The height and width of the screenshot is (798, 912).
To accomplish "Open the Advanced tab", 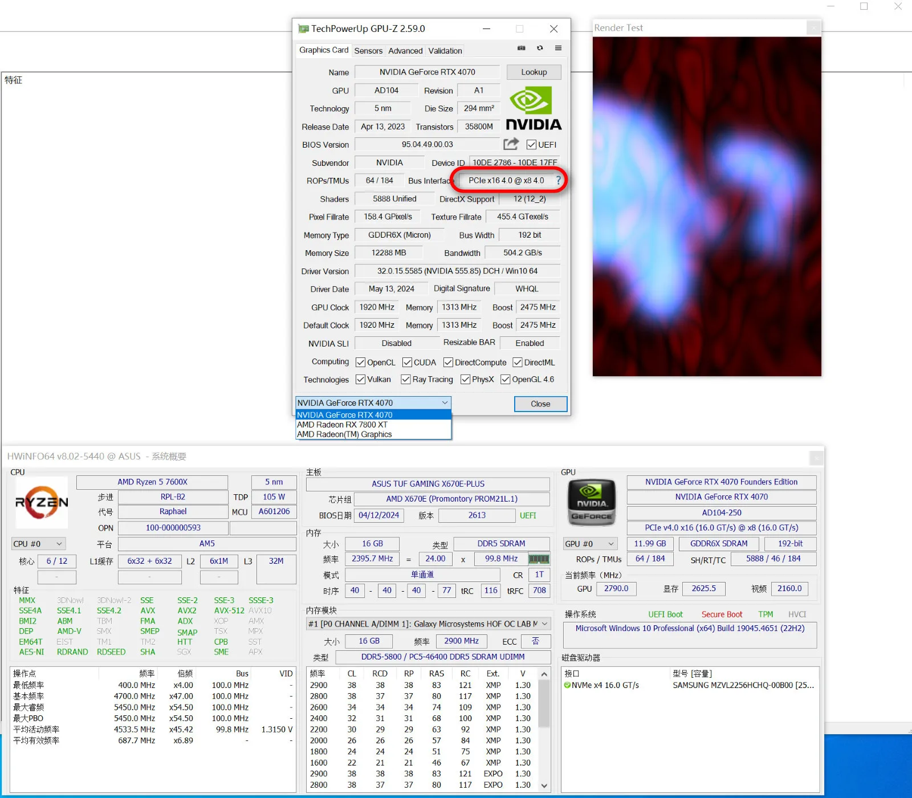I will (405, 51).
